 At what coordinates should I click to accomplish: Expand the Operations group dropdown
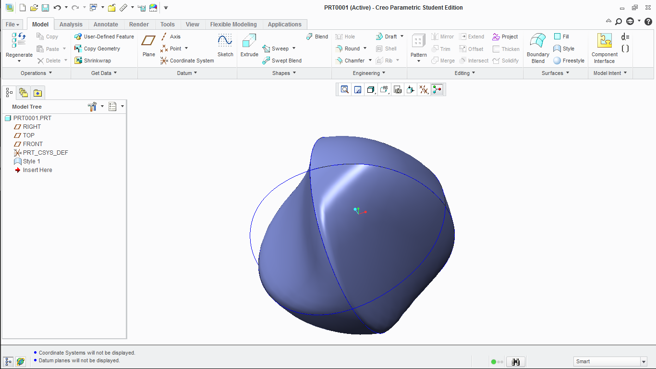pyautogui.click(x=36, y=73)
